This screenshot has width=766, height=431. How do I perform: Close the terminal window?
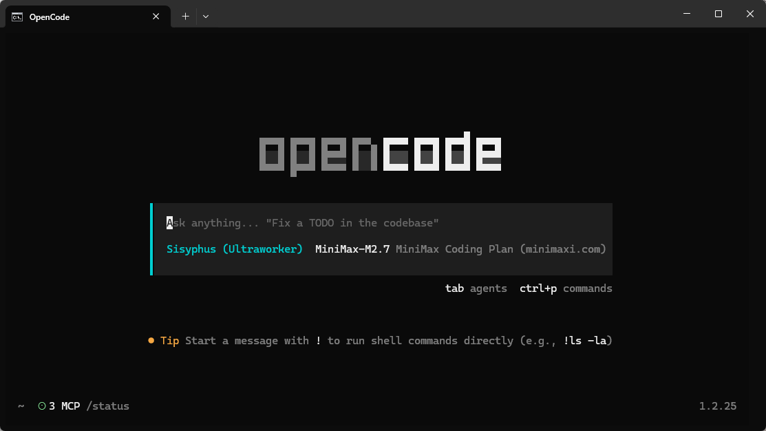[x=750, y=14]
